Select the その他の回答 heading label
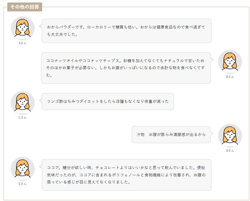This screenshot has width=250, height=201. (x=25, y=7)
